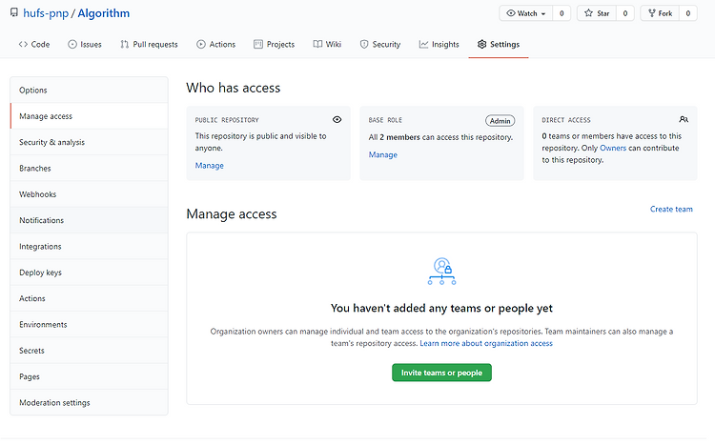Open the Insights tab

(439, 44)
